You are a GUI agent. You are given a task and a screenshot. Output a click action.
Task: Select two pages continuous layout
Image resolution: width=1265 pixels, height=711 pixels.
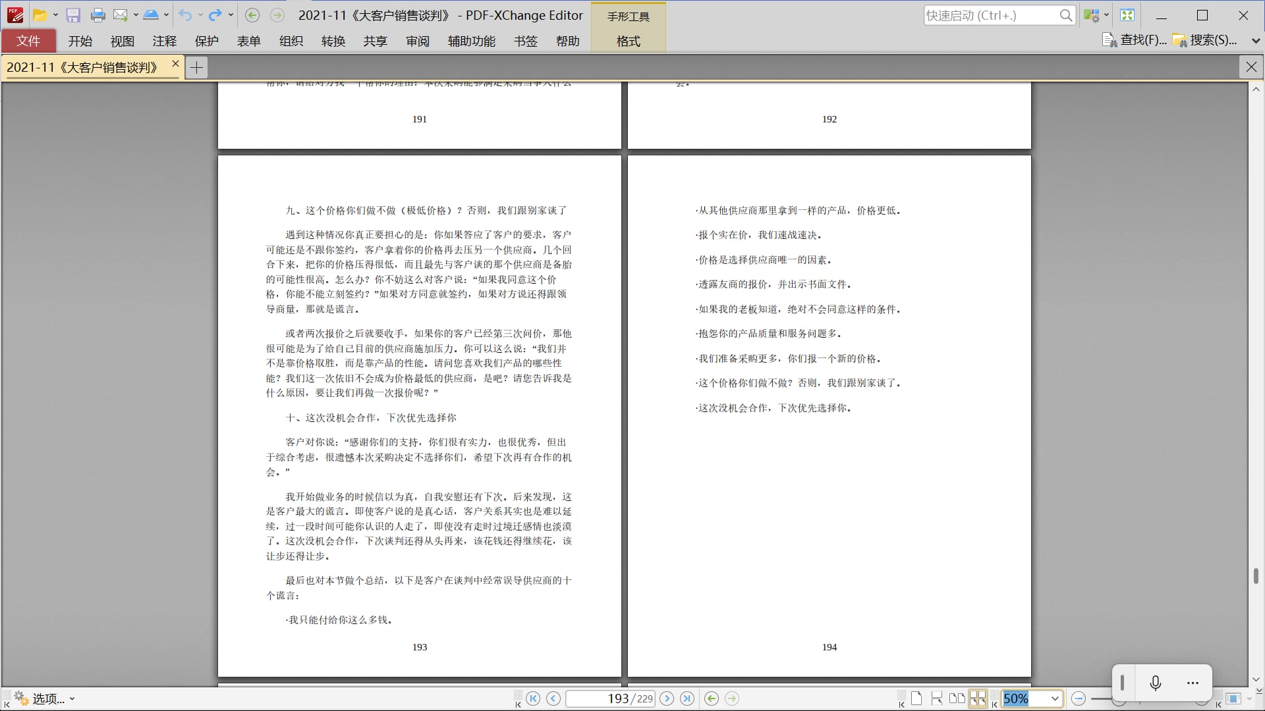[978, 698]
